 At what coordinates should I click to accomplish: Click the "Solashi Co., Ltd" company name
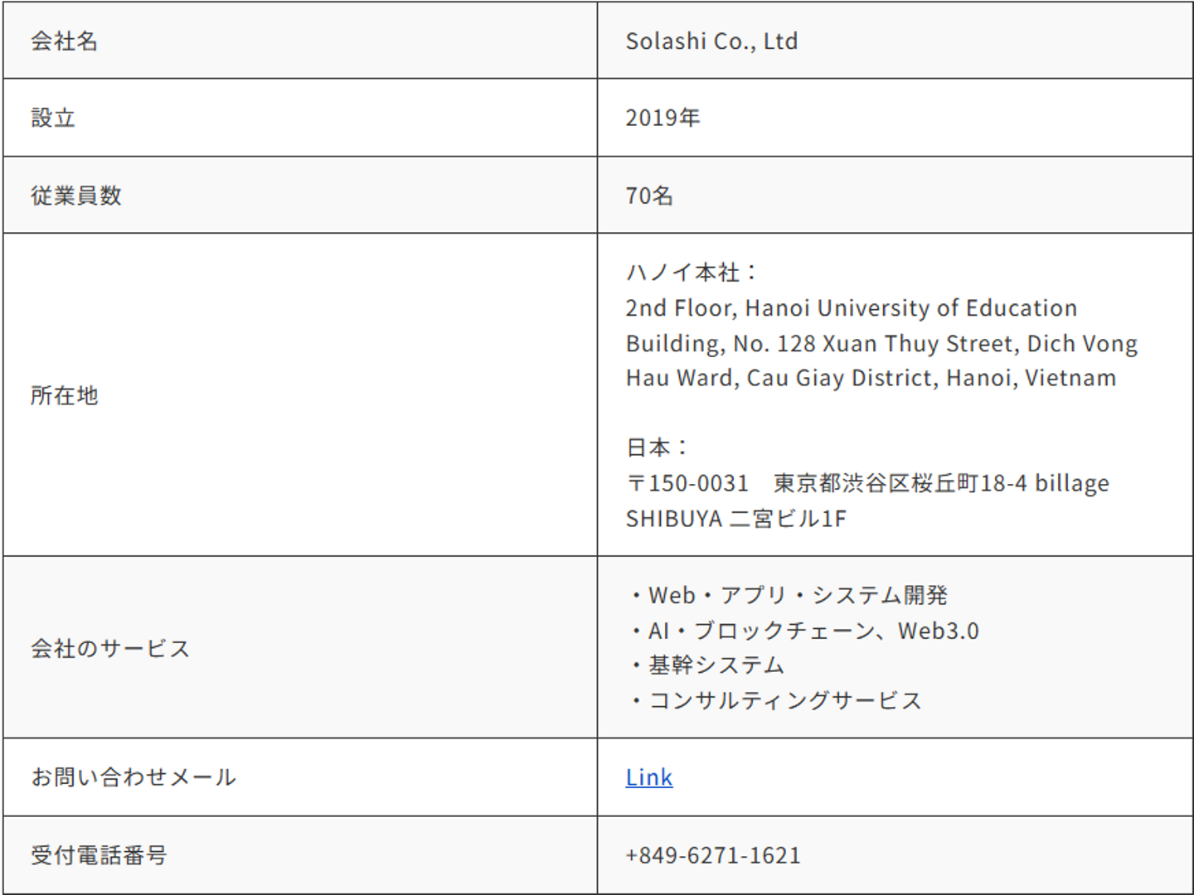(x=711, y=41)
